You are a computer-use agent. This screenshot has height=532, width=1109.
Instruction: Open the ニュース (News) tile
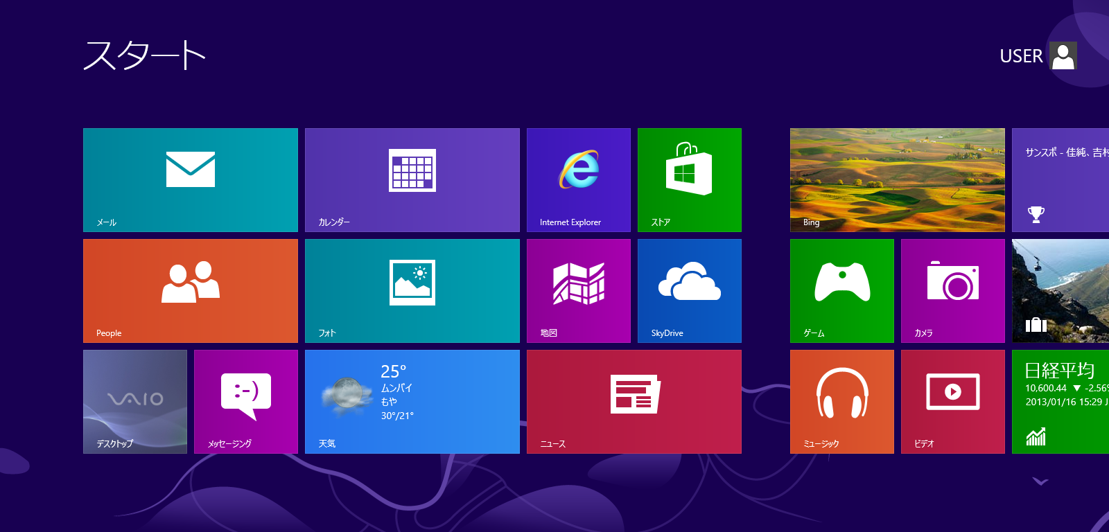634,402
